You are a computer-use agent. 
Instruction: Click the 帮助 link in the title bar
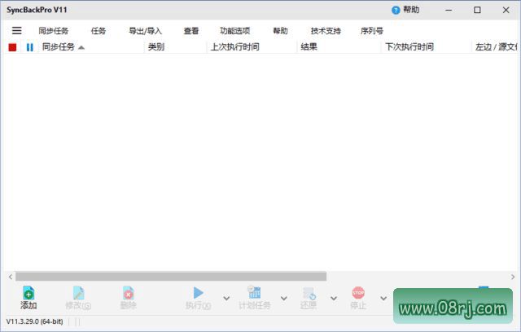pos(411,10)
